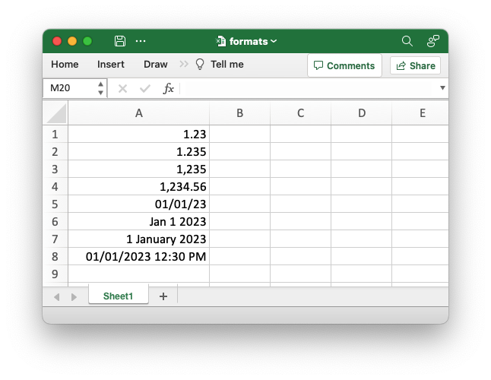Click the Tell me lightbulb icon
Viewport: 491px width, 380px height.
coord(201,65)
